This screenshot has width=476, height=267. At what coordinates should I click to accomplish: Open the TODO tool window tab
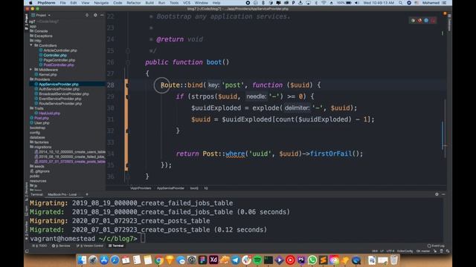coord(39,245)
